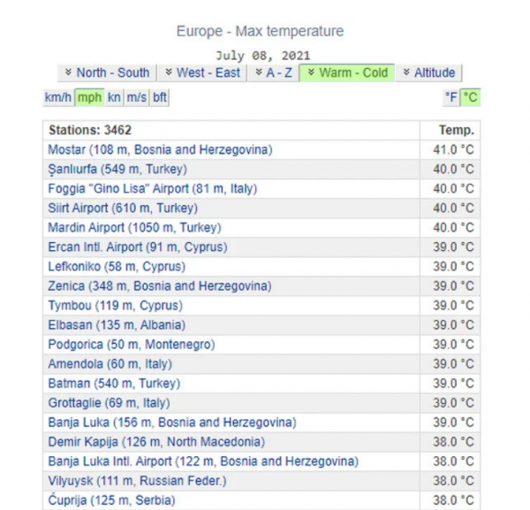Switch wind unit to km/h
Viewport: 530px width, 510px height.
coord(57,97)
